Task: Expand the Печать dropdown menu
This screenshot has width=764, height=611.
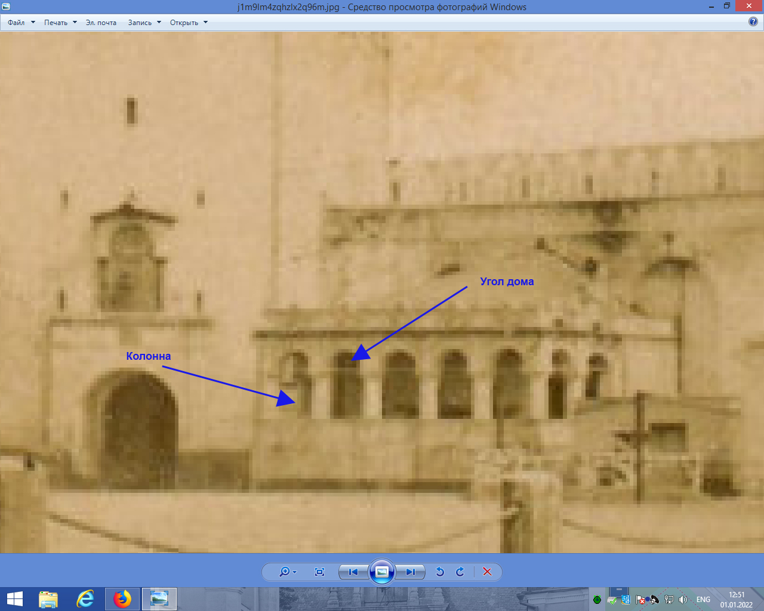Action: click(60, 23)
